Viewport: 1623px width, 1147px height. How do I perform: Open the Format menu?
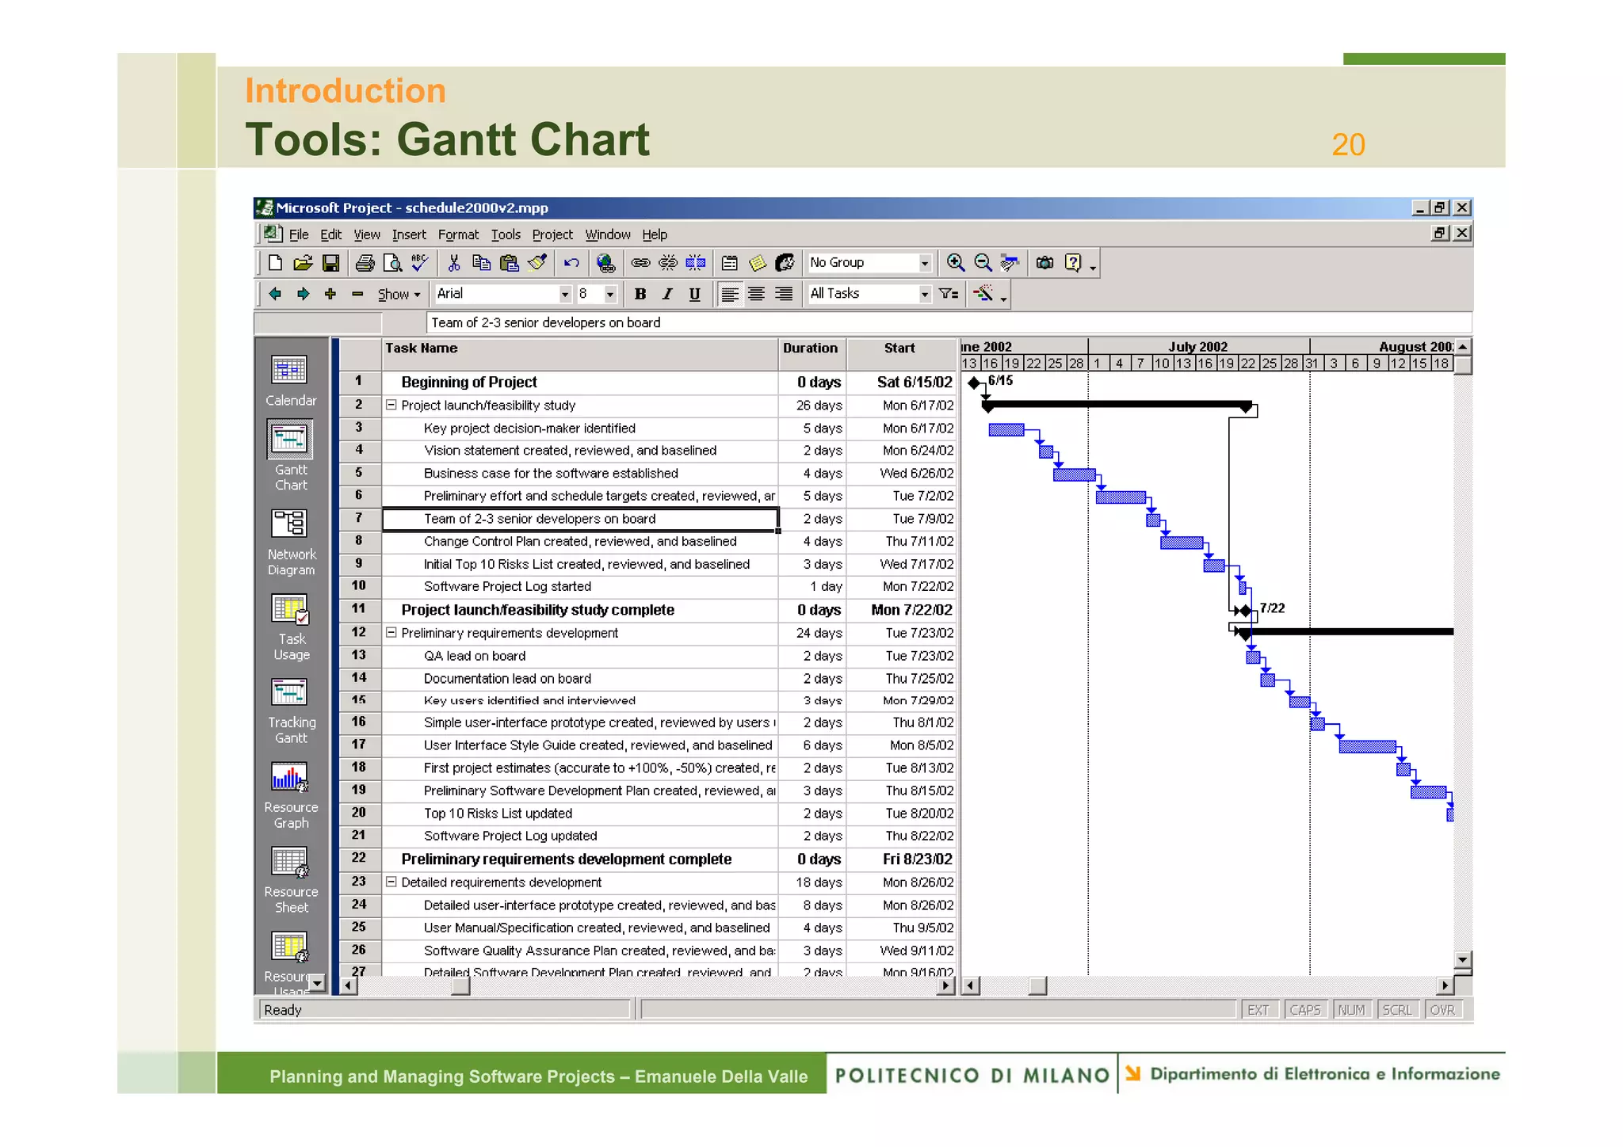pyautogui.click(x=458, y=234)
